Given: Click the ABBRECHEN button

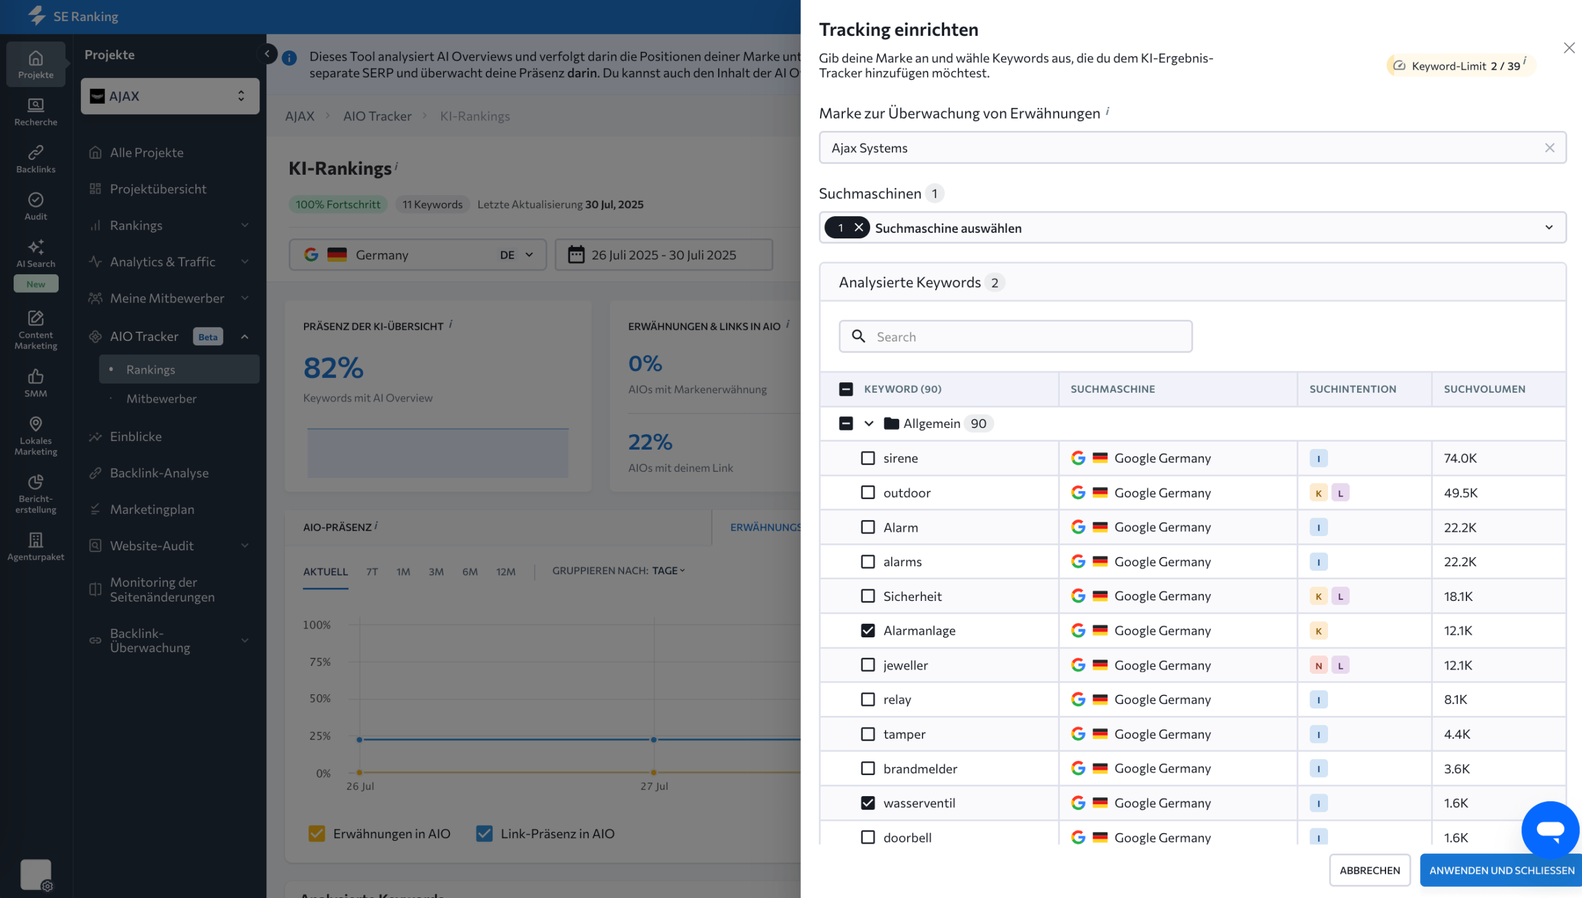Looking at the screenshot, I should click(1370, 870).
